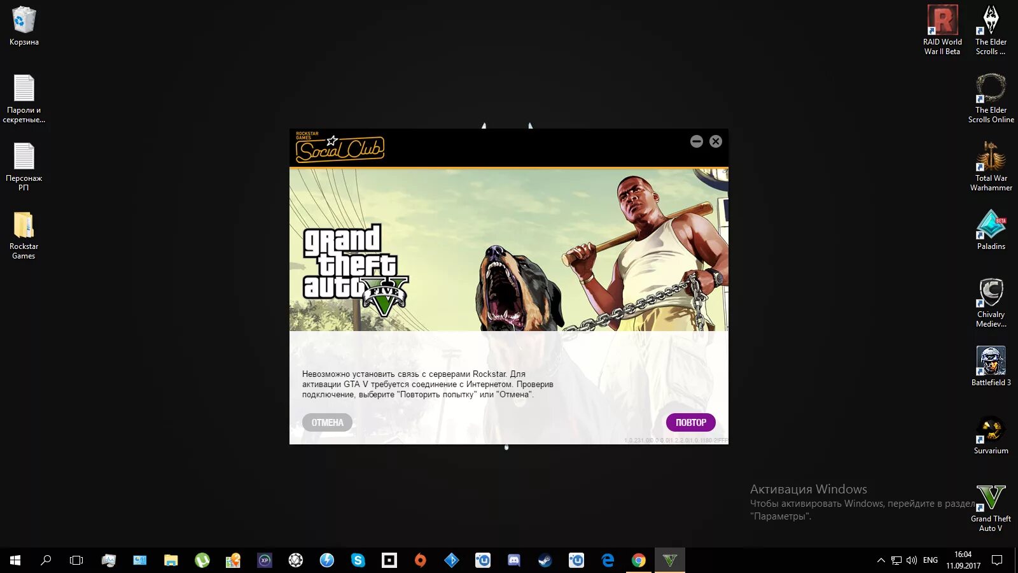Click the GTA V taskbar button
Screen dimensions: 1018x573
tap(670, 560)
